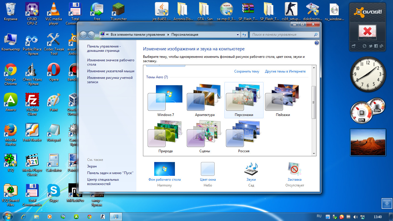This screenshot has height=221, width=393.
Task: Open Другие темы в Интернете link
Action: tap(285, 71)
